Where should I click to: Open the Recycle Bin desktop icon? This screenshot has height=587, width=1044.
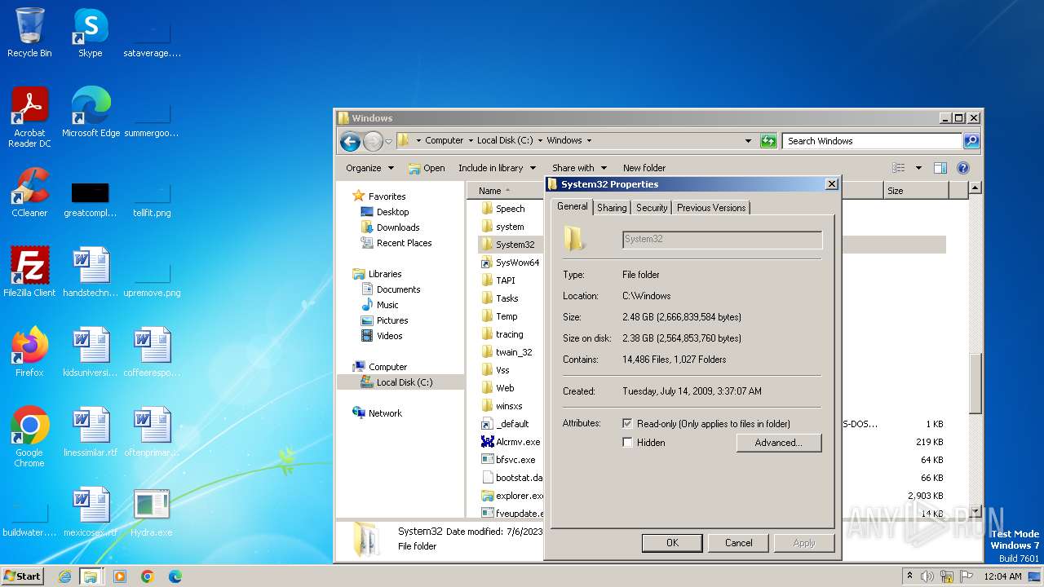point(29,33)
